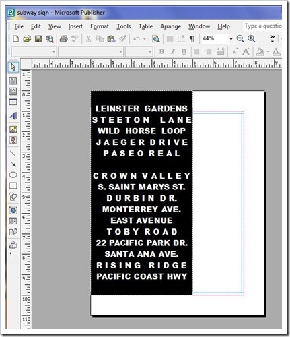Viewport: 290px width, 337px height.
Task: Select the Text Box tool in Objects toolbar
Action: pos(13,80)
